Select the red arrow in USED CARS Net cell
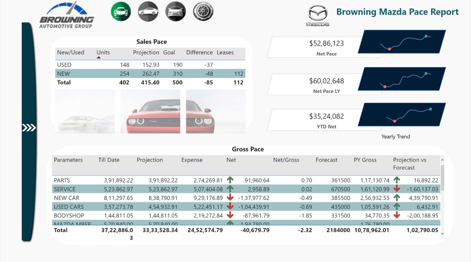 pyautogui.click(x=230, y=206)
